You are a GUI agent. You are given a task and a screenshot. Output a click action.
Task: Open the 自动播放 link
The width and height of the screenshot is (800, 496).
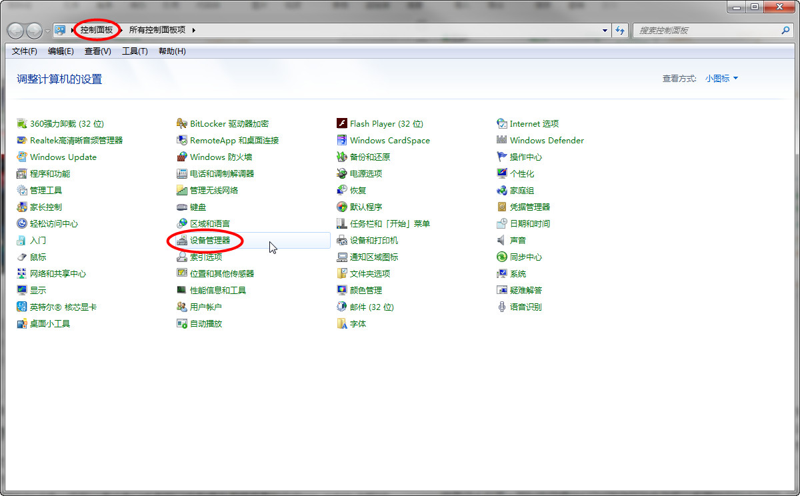point(206,323)
